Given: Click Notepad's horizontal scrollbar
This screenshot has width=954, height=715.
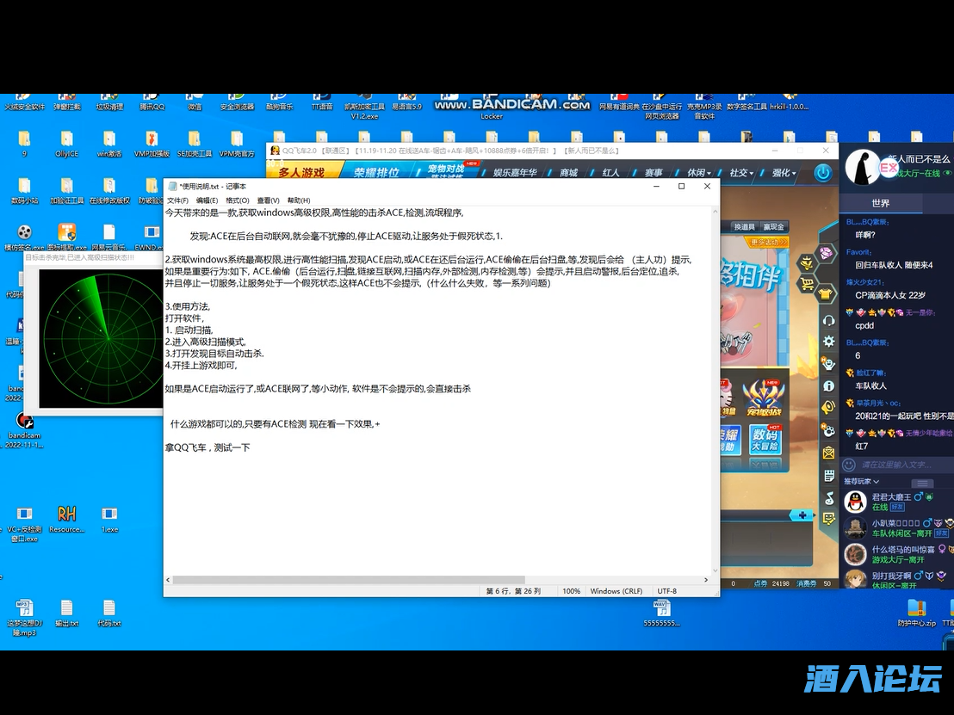Looking at the screenshot, I should point(362,580).
